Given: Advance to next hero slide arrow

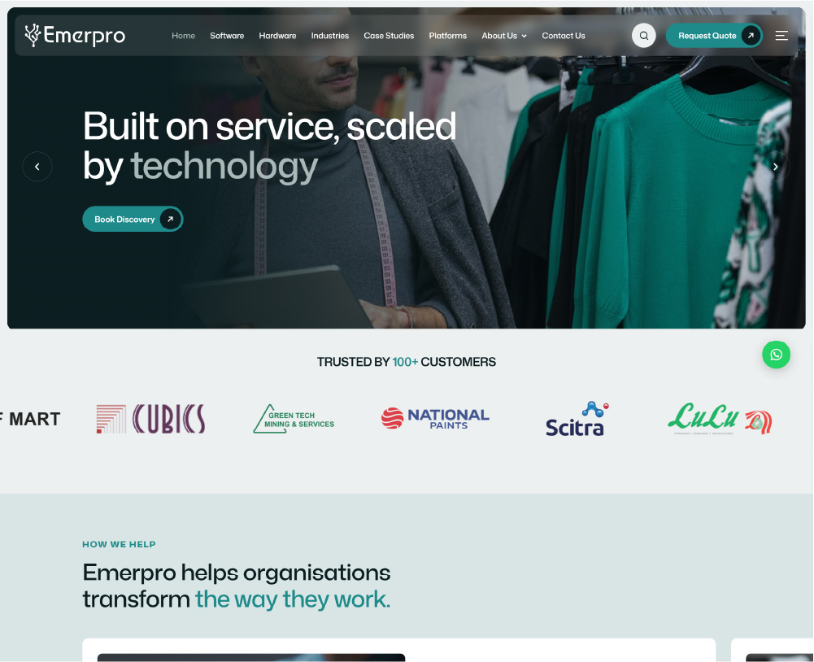Looking at the screenshot, I should pos(775,167).
